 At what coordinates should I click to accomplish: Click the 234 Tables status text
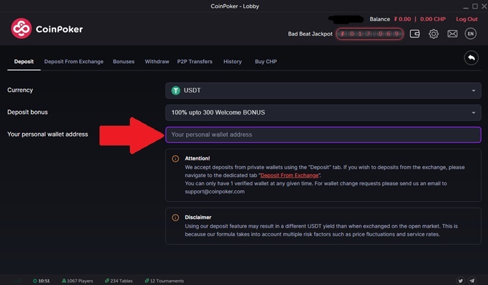click(121, 280)
